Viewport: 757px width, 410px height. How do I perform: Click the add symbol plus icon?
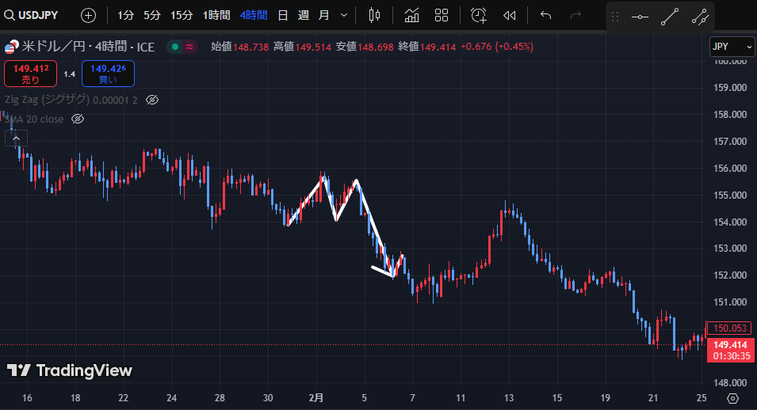pyautogui.click(x=88, y=16)
